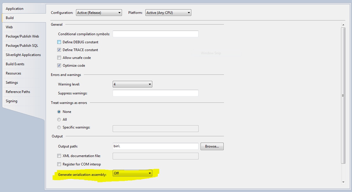
Task: Enable XML documentation file checkbox
Action: point(59,156)
